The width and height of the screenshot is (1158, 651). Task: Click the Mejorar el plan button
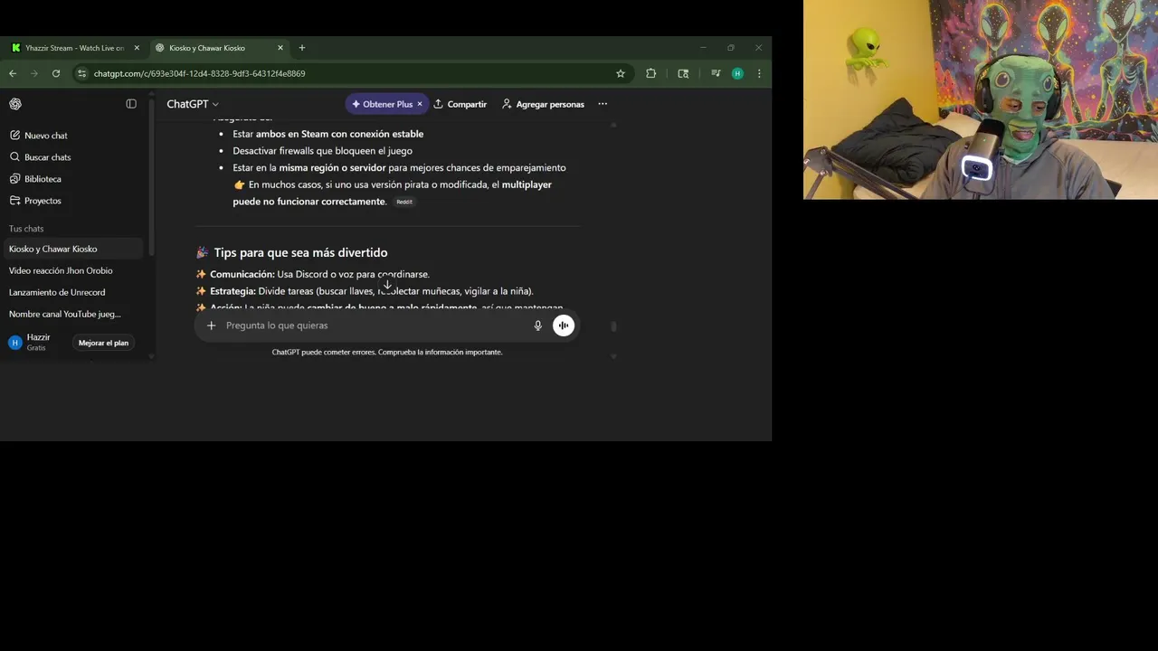click(x=103, y=343)
